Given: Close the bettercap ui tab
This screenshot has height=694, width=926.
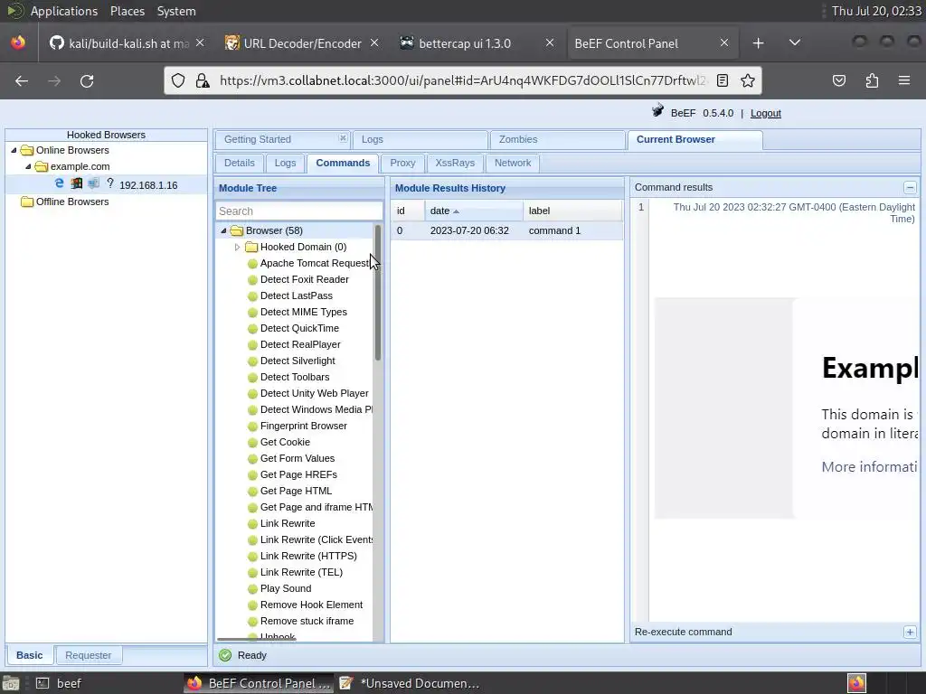Looking at the screenshot, I should pos(549,42).
